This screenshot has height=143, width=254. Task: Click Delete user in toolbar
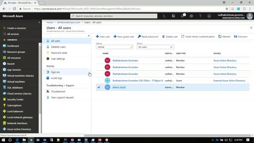[x=170, y=37]
